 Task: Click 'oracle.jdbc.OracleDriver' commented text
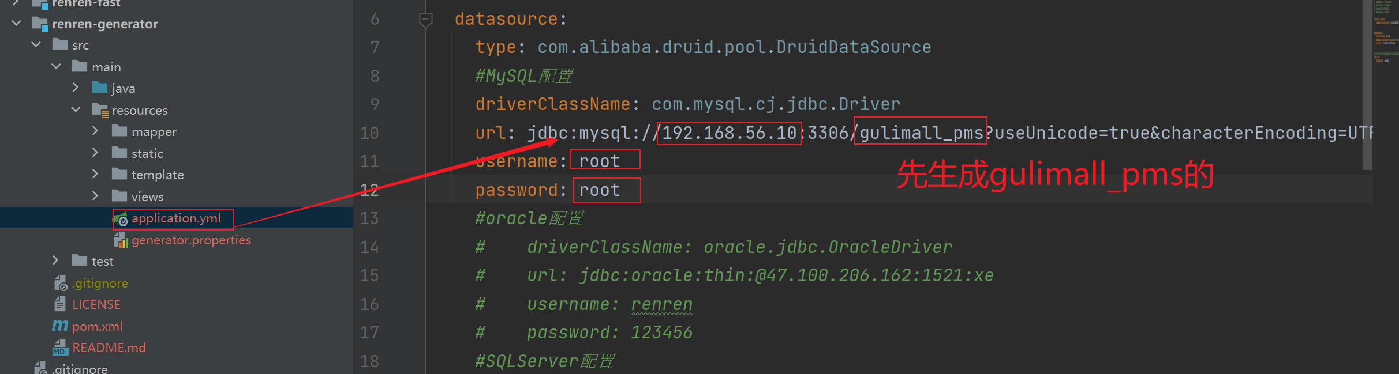coord(828,247)
